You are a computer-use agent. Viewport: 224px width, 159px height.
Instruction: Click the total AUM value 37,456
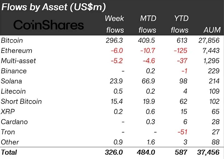tap(208, 152)
